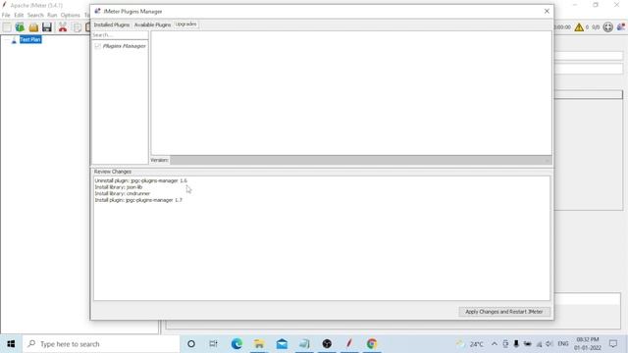Close the JMeter Plugins Manager dialog
Screen dimensions: 628x353
pos(547,11)
